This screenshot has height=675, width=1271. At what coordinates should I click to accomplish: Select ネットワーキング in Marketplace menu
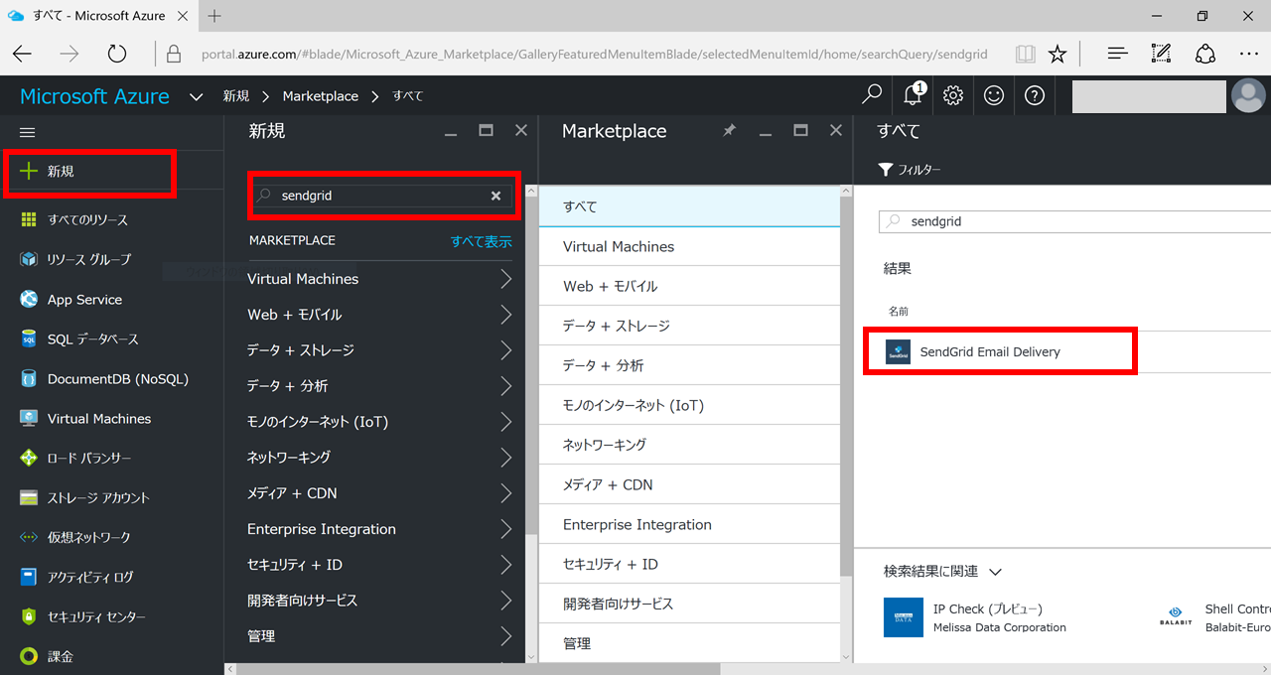pyautogui.click(x=689, y=445)
